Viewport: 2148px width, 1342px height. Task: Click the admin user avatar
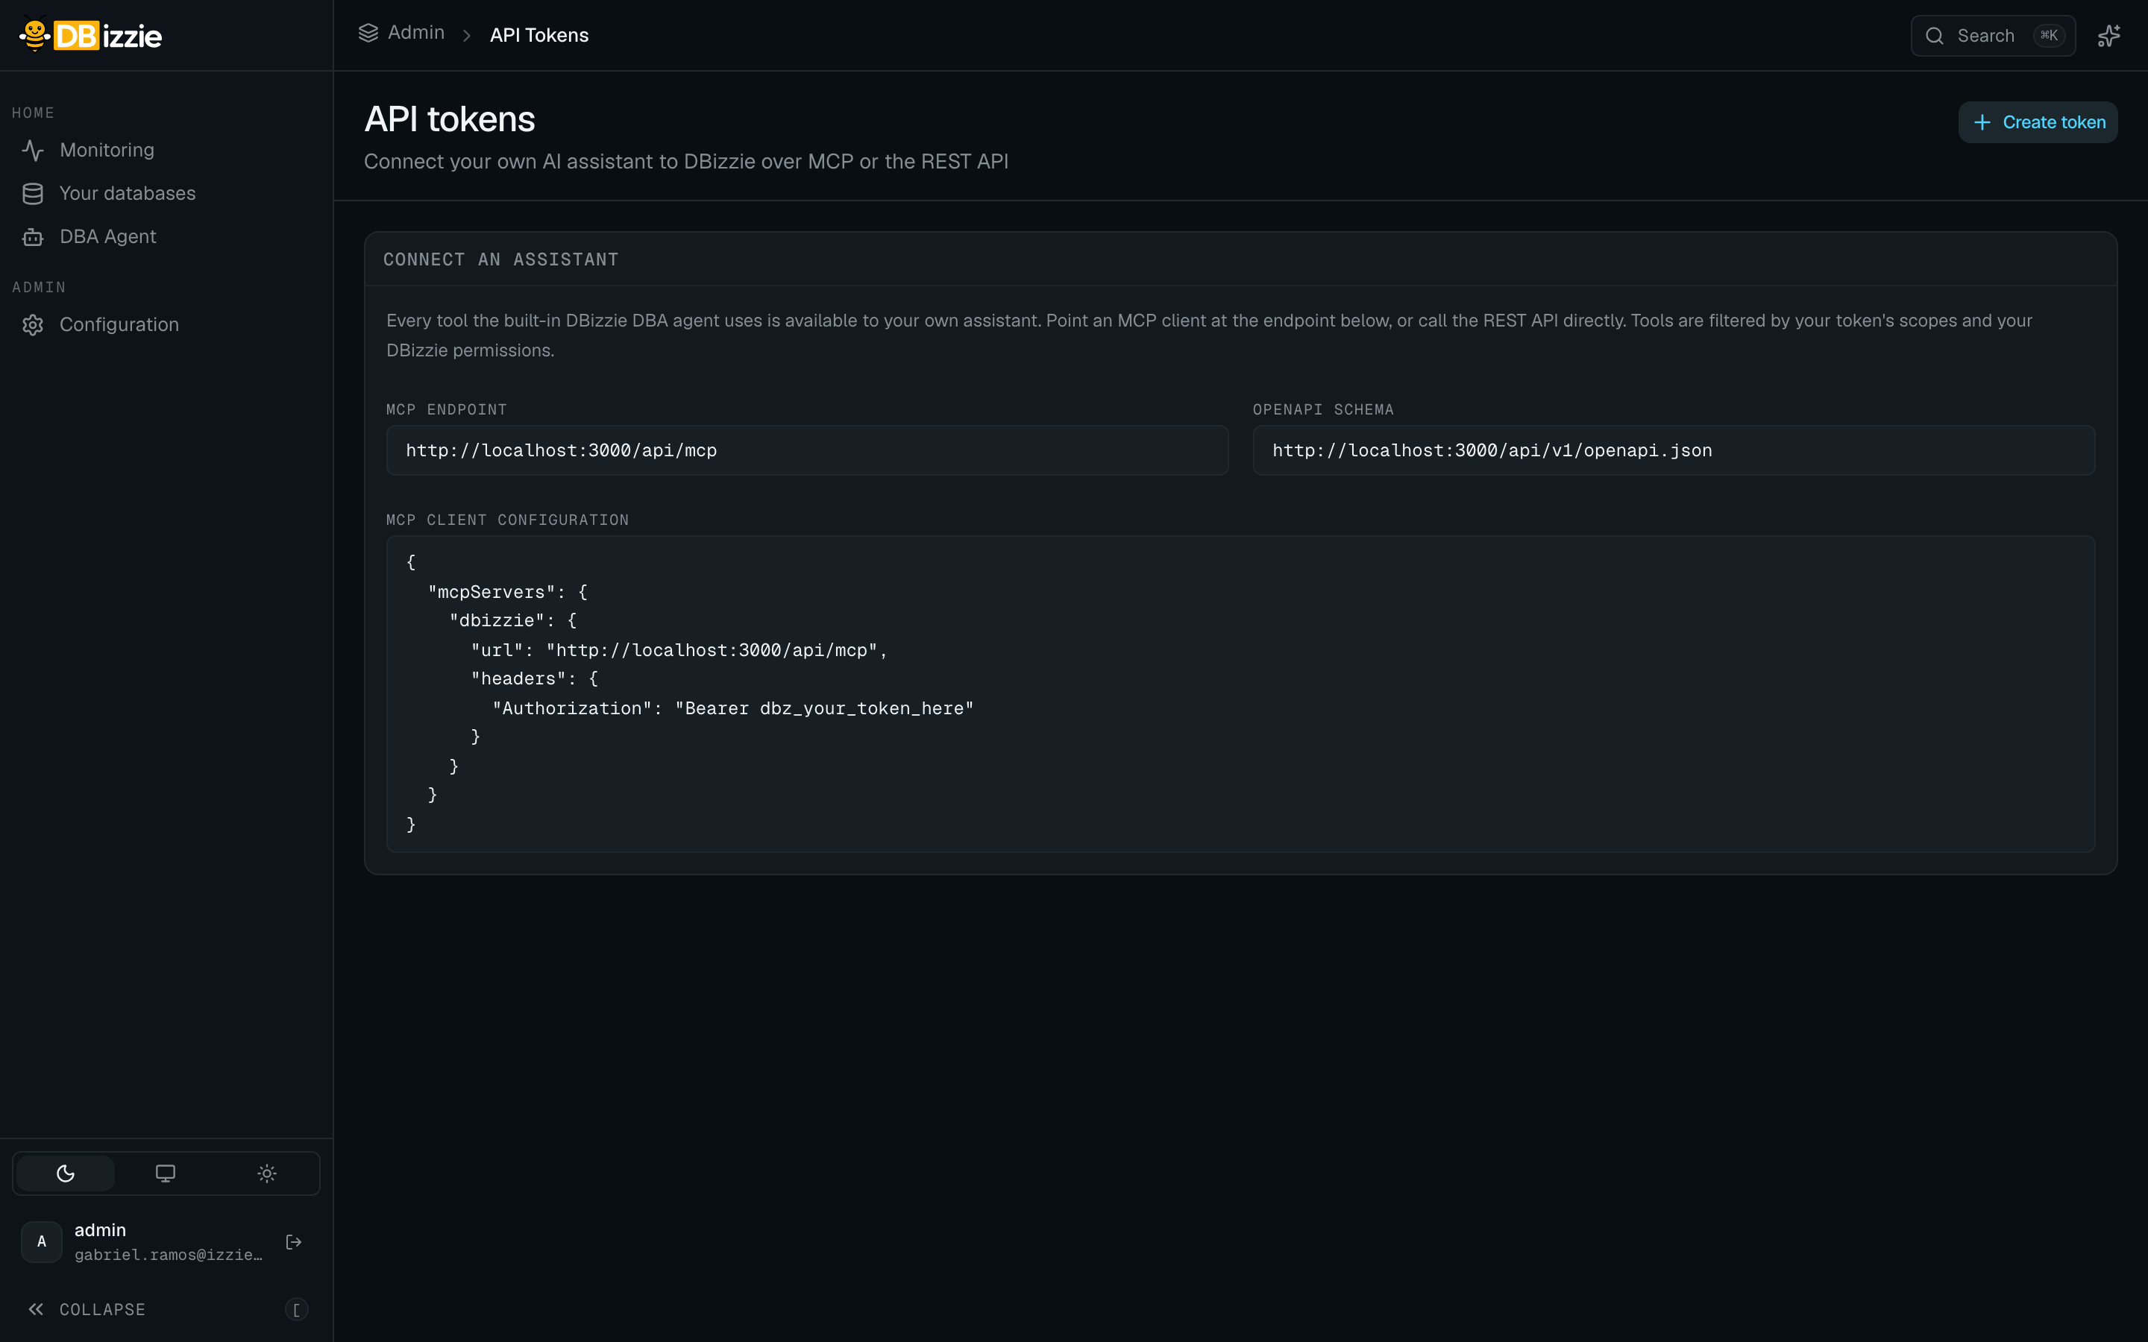42,1241
